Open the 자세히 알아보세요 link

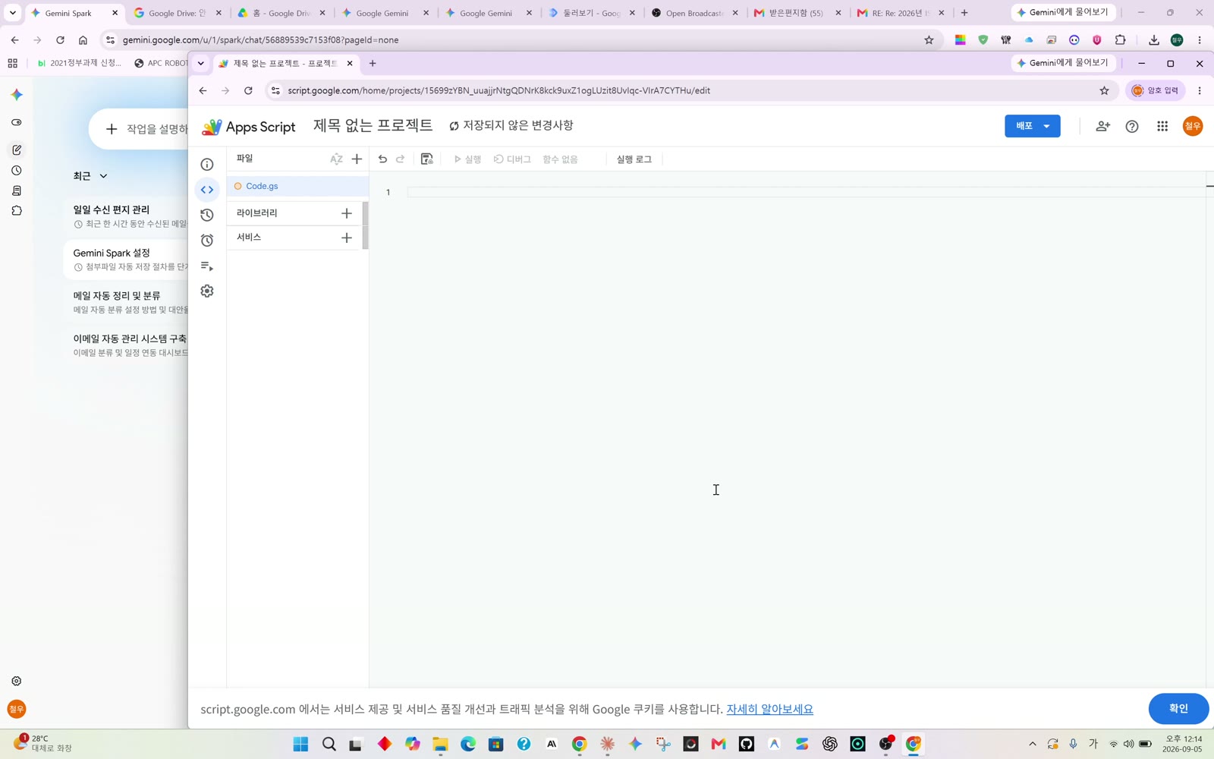click(769, 709)
